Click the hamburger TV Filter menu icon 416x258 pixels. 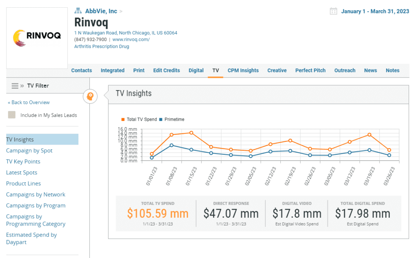[x=15, y=86]
